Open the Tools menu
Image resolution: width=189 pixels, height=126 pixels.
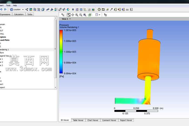coord(8,5)
